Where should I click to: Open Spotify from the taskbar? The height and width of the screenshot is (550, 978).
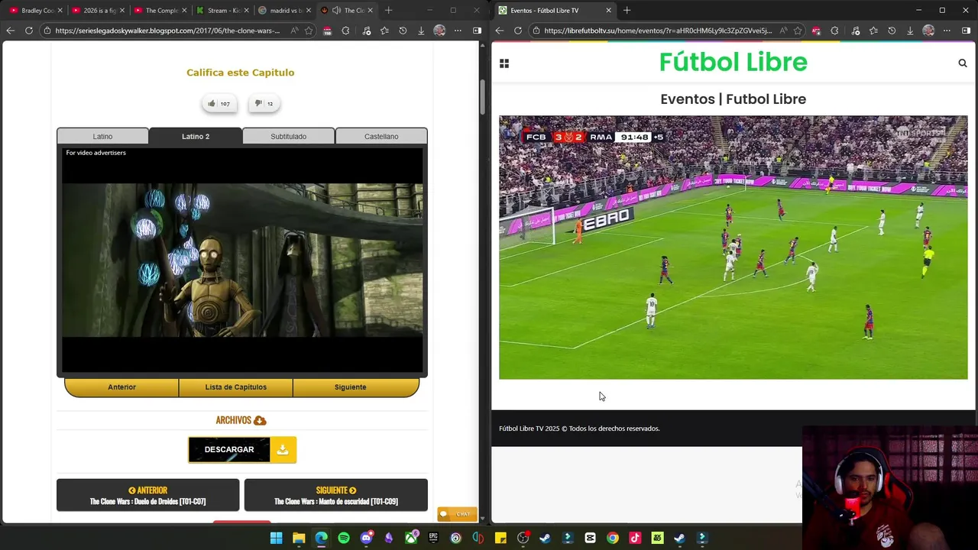[344, 538]
